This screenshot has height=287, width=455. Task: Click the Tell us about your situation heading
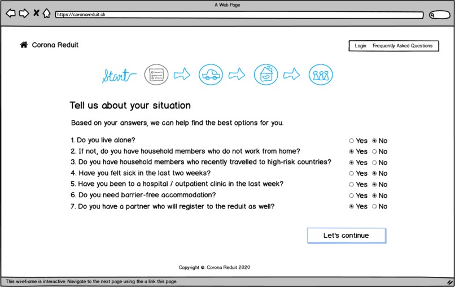click(x=130, y=105)
